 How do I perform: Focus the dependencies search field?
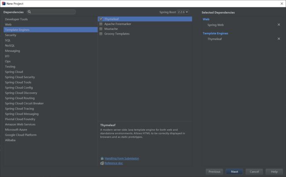click(x=53, y=12)
